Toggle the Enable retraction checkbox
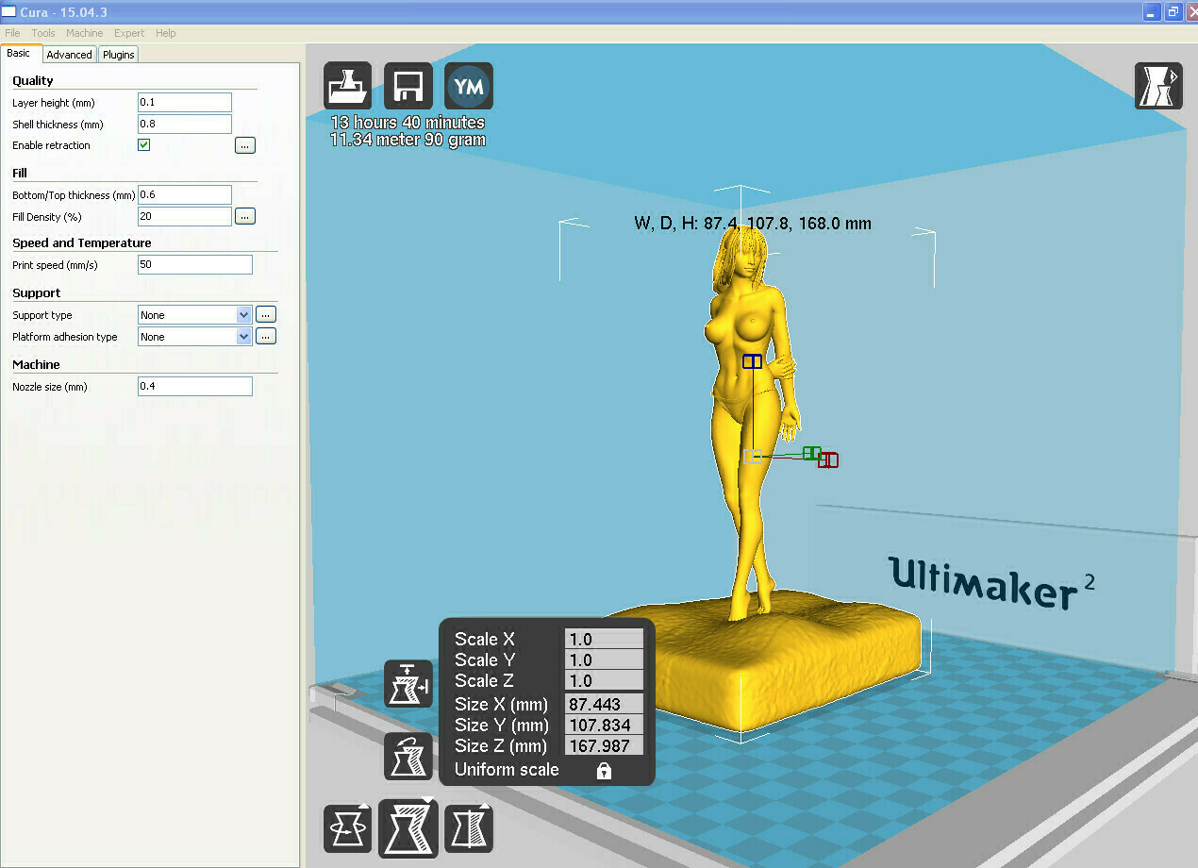 click(143, 144)
